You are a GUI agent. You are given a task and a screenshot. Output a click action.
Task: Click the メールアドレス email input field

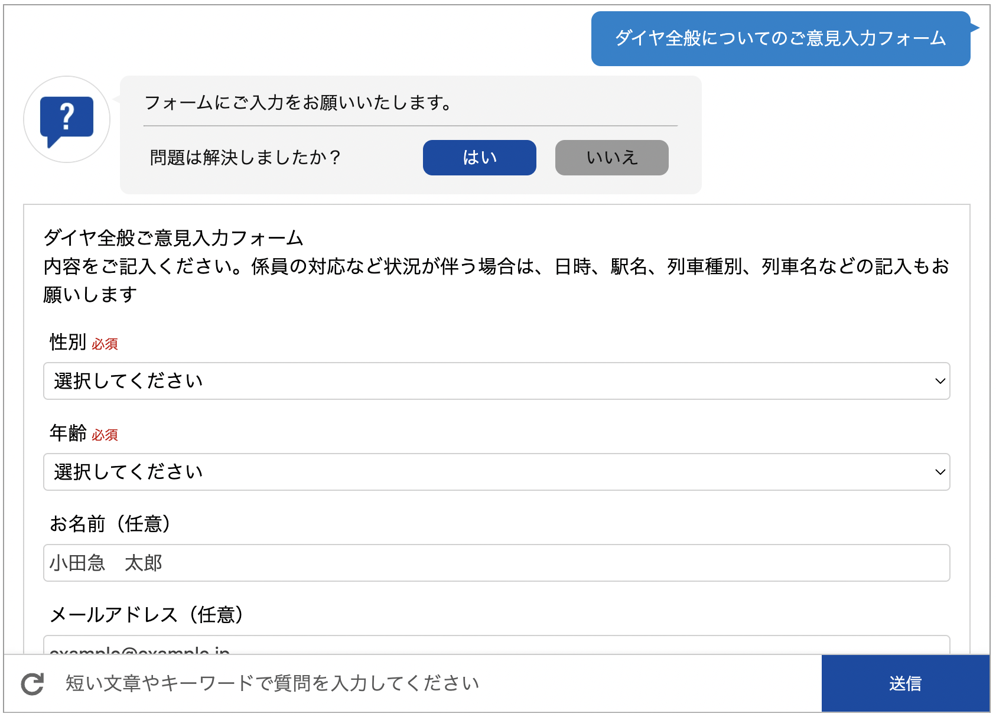point(497,645)
